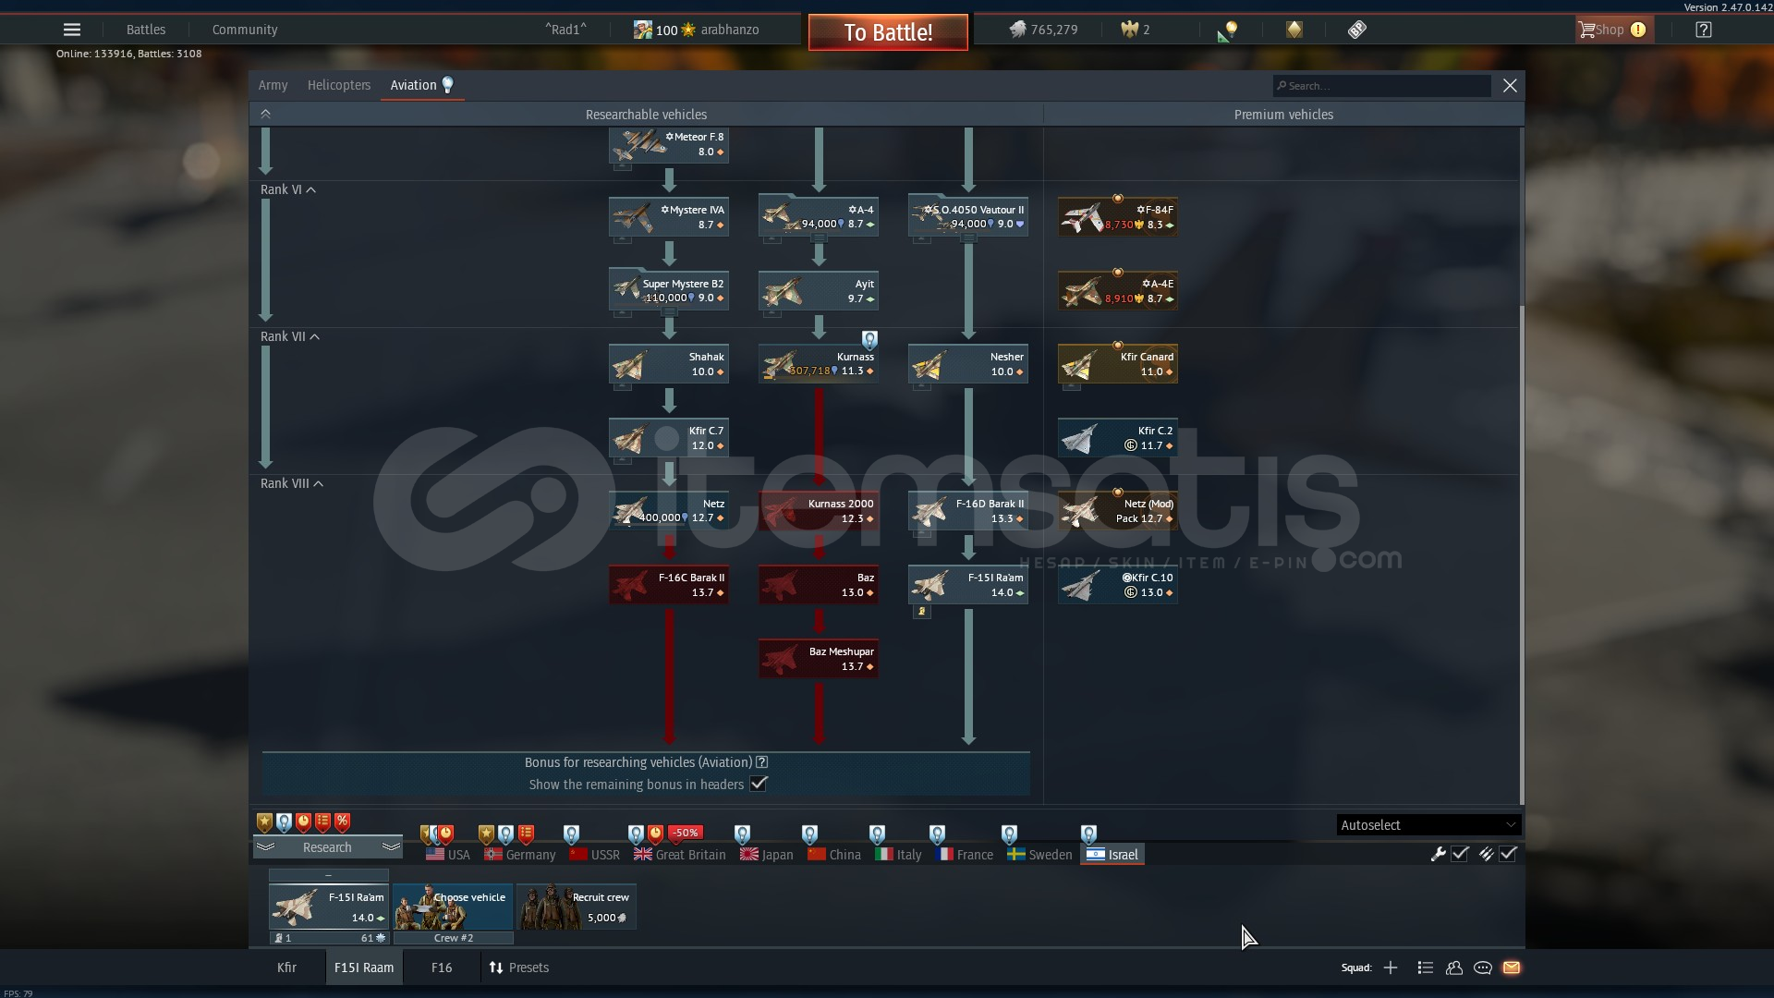
Task: Select the Israel nation
Action: (x=1112, y=855)
